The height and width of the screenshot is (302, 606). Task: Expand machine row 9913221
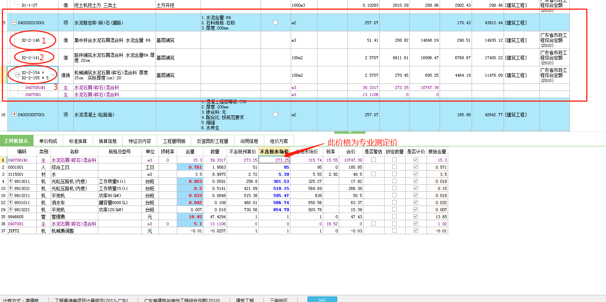[x=10, y=209]
